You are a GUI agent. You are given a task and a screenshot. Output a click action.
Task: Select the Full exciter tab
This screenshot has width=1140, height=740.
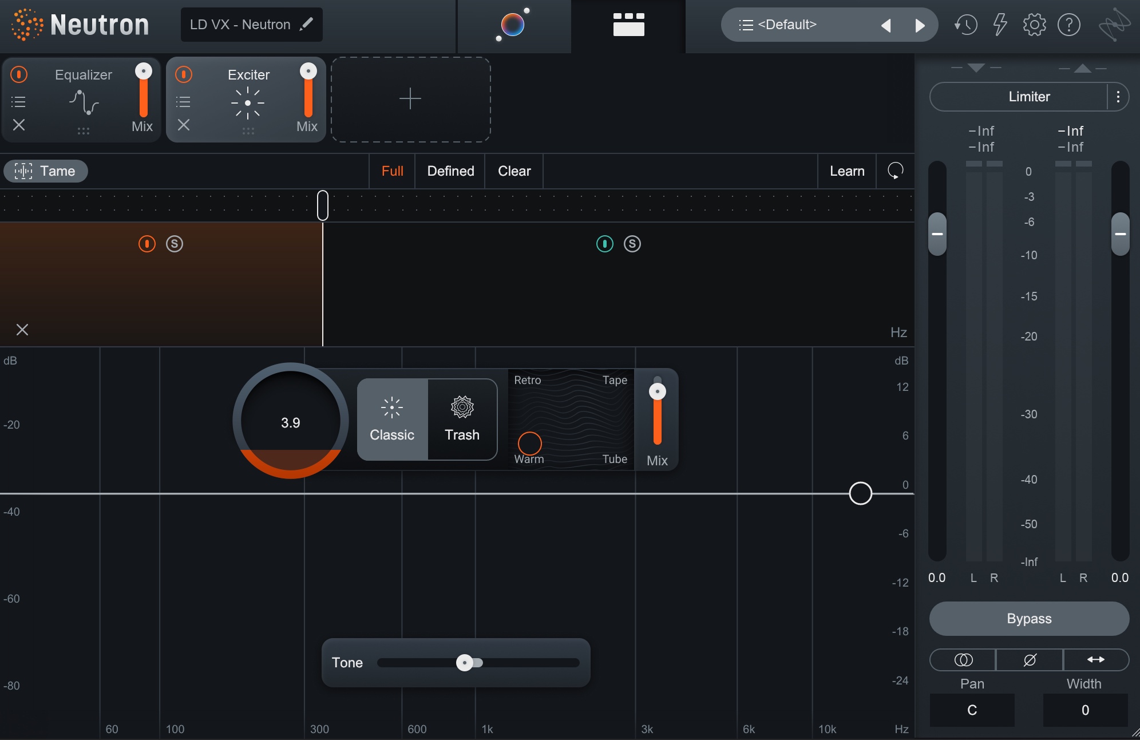click(x=393, y=171)
